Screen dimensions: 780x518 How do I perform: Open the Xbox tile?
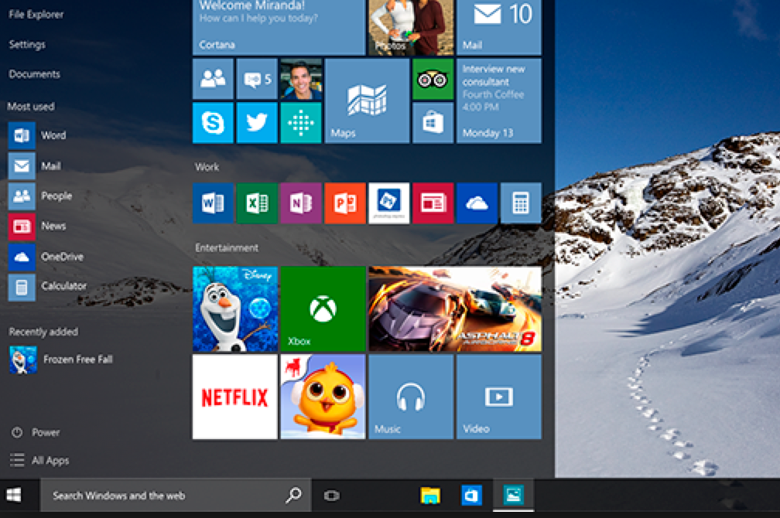(x=323, y=308)
